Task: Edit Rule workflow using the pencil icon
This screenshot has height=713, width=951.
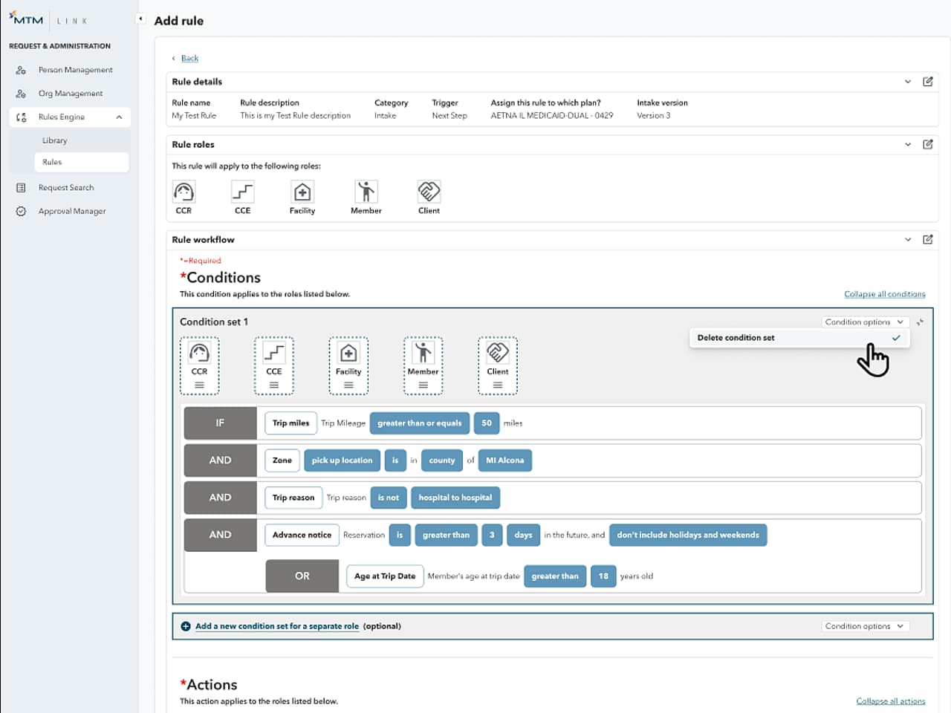Action: pyautogui.click(x=928, y=239)
